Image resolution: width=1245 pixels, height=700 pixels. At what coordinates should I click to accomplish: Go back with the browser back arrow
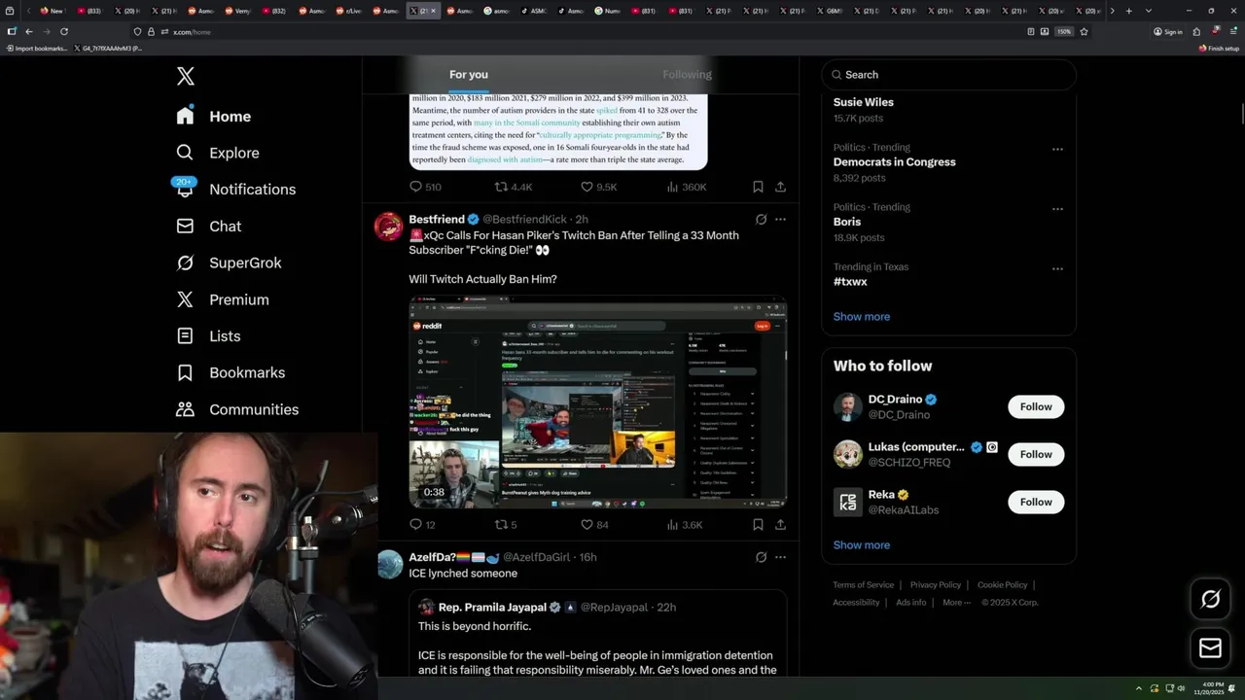pyautogui.click(x=29, y=31)
